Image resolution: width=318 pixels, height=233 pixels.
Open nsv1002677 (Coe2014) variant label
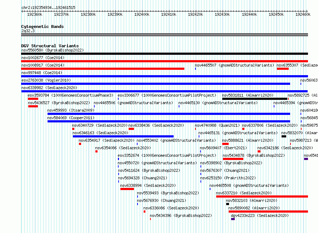pyautogui.click(x=43, y=58)
